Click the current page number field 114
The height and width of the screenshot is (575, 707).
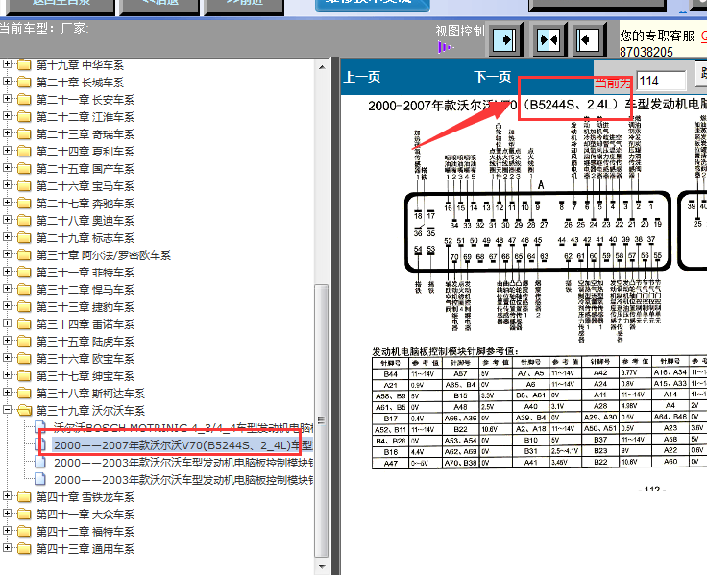click(x=661, y=81)
